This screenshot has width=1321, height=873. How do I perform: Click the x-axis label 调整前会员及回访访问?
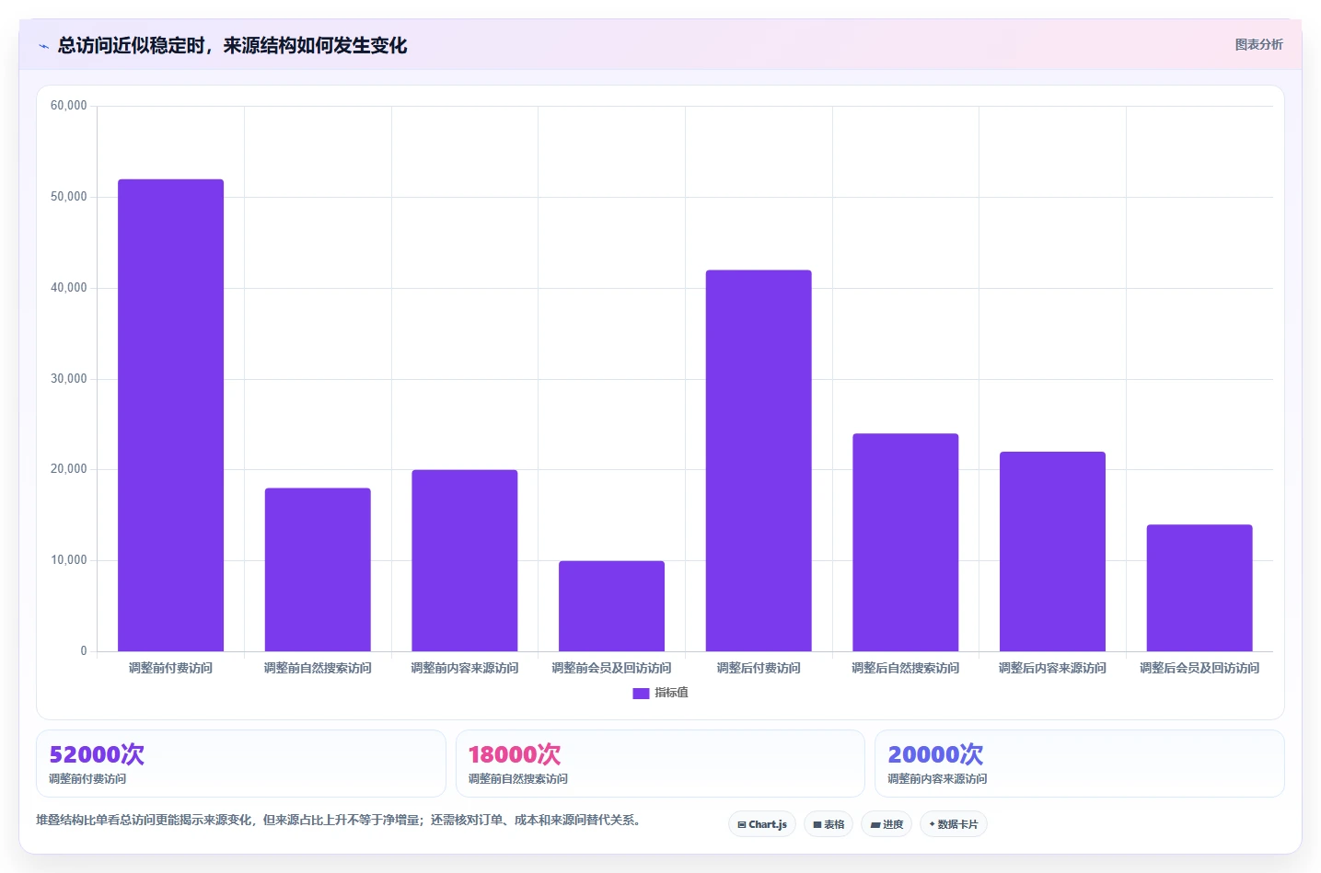click(x=611, y=668)
